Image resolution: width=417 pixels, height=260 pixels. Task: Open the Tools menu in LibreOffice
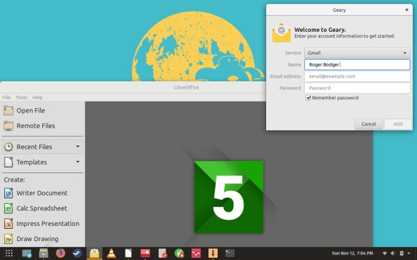coord(21,97)
